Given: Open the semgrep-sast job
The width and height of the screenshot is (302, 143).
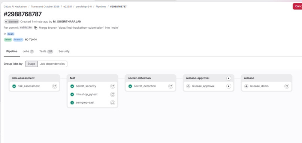Looking at the screenshot, I should [x=85, y=103].
